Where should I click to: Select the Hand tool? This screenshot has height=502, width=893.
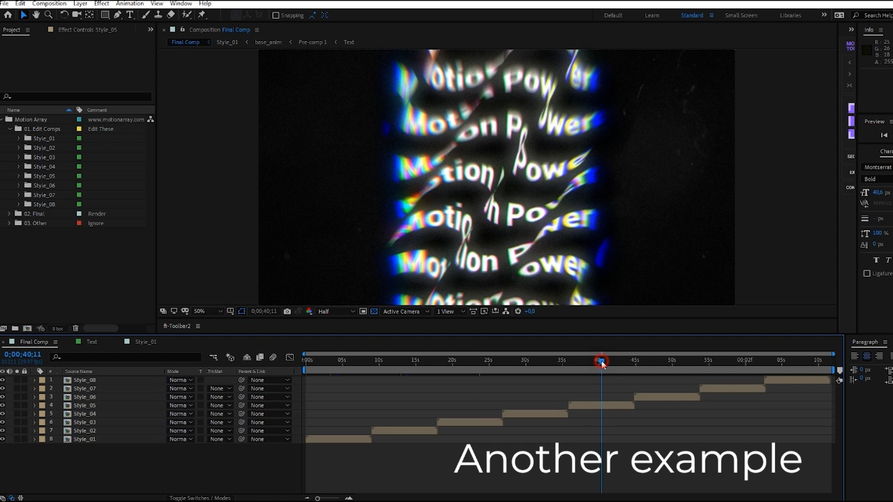36,15
